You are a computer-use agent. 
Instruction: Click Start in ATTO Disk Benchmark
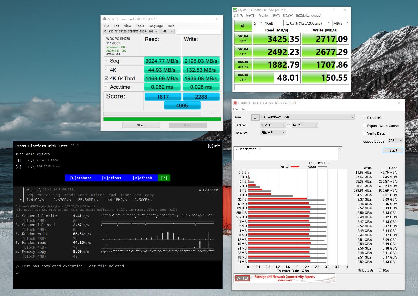pyautogui.click(x=393, y=150)
